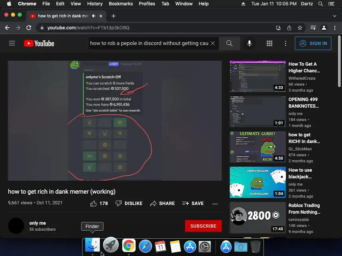Clear the search box text

pos(213,43)
